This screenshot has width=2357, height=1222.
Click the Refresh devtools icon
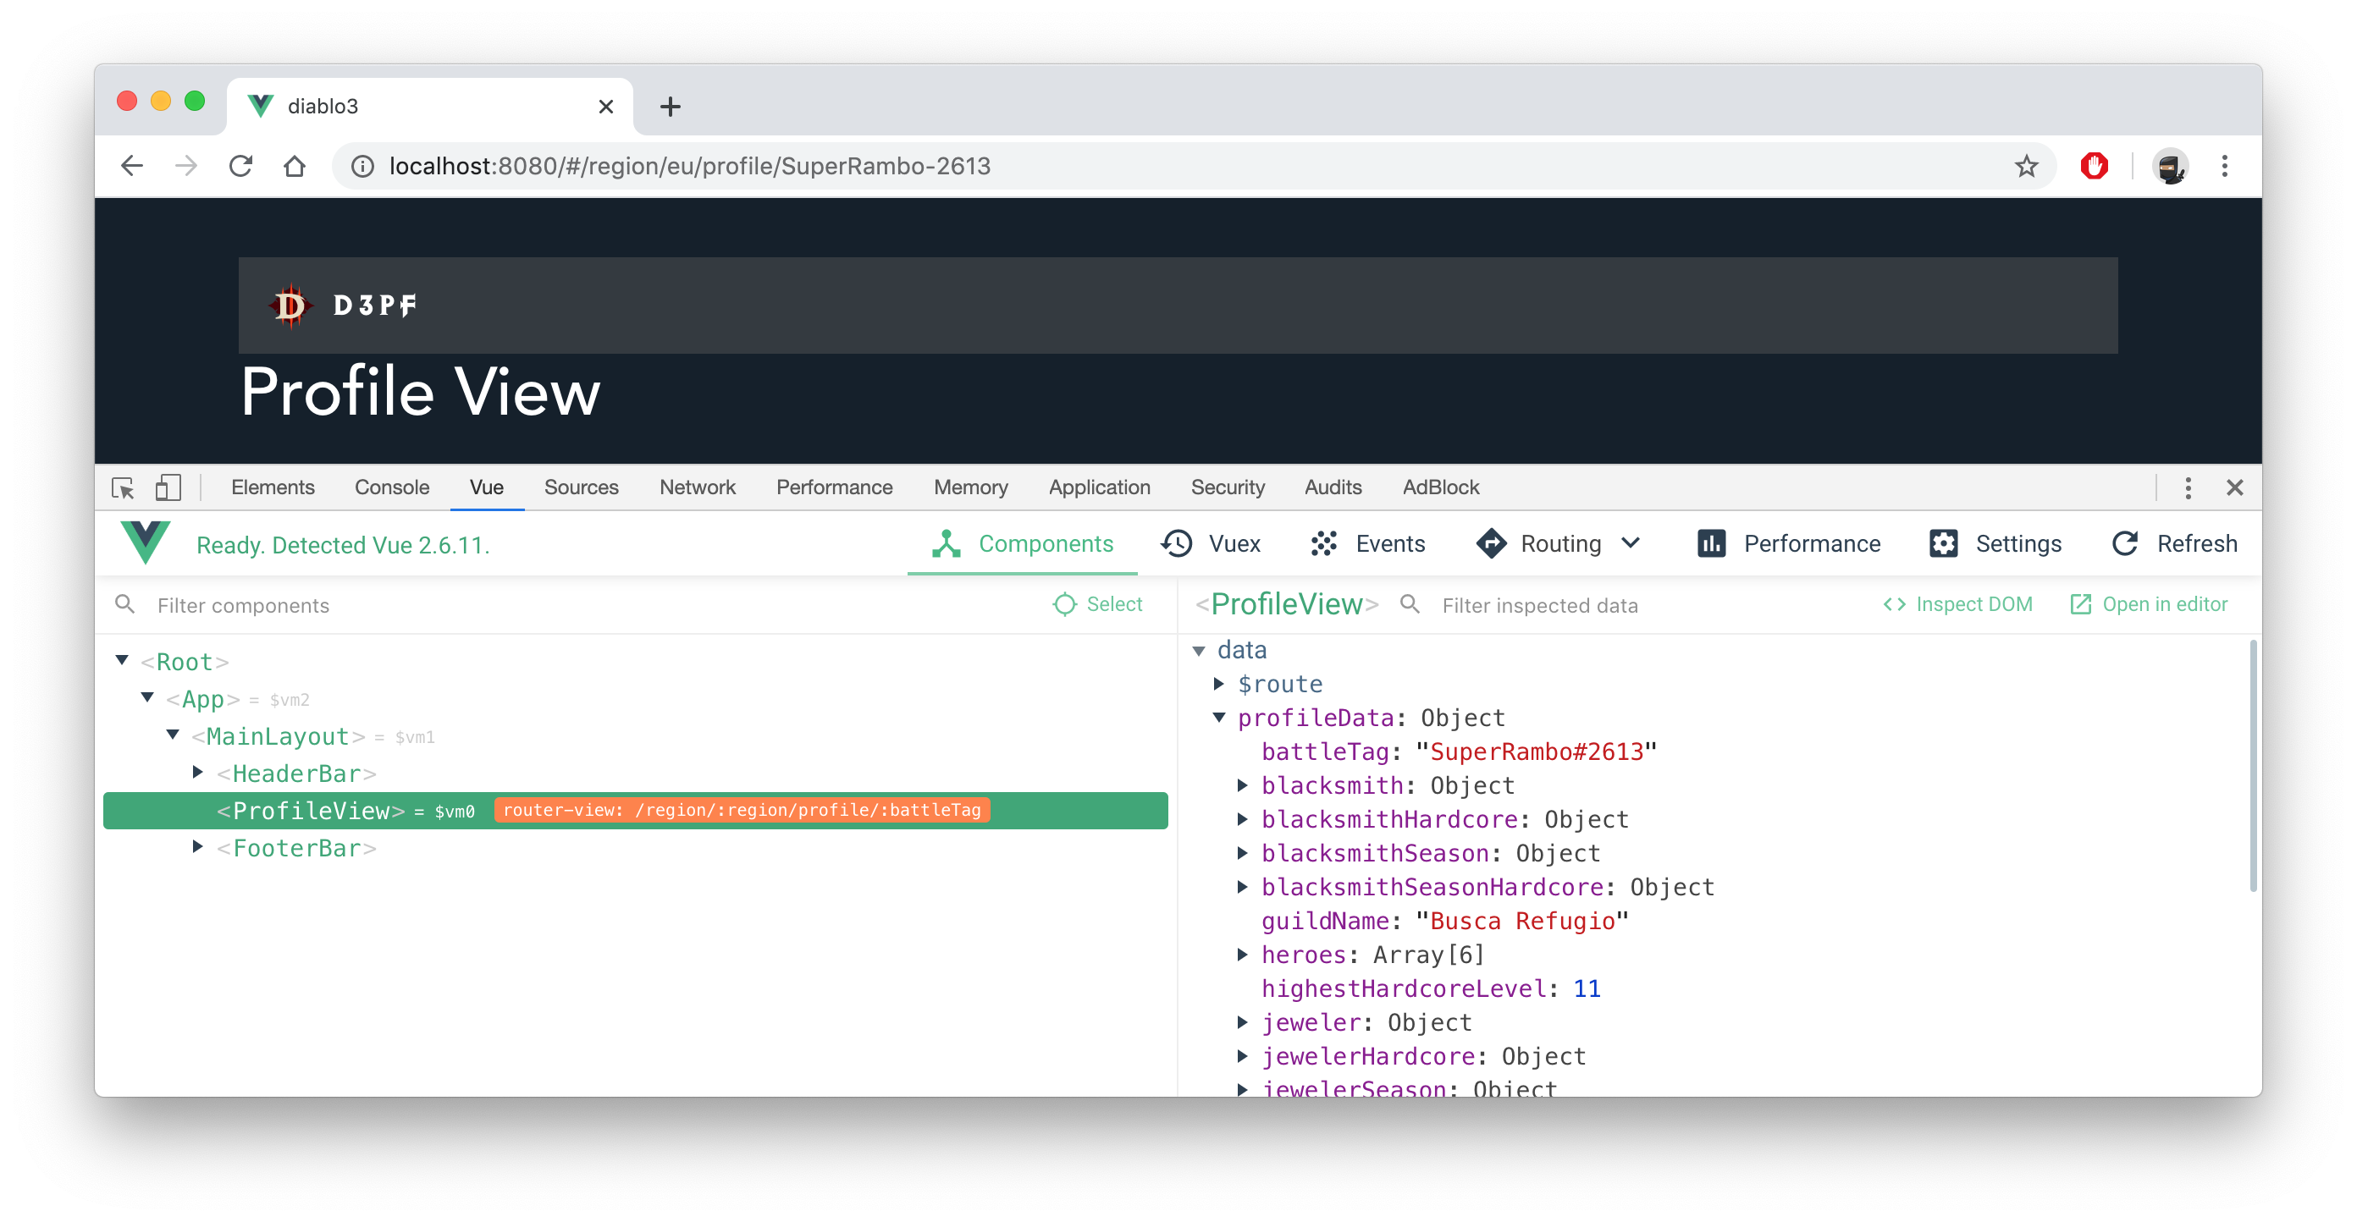[2124, 543]
